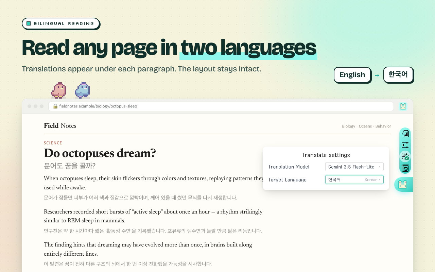
Task: Click the extension icon in browser toolbar
Action: click(x=403, y=106)
